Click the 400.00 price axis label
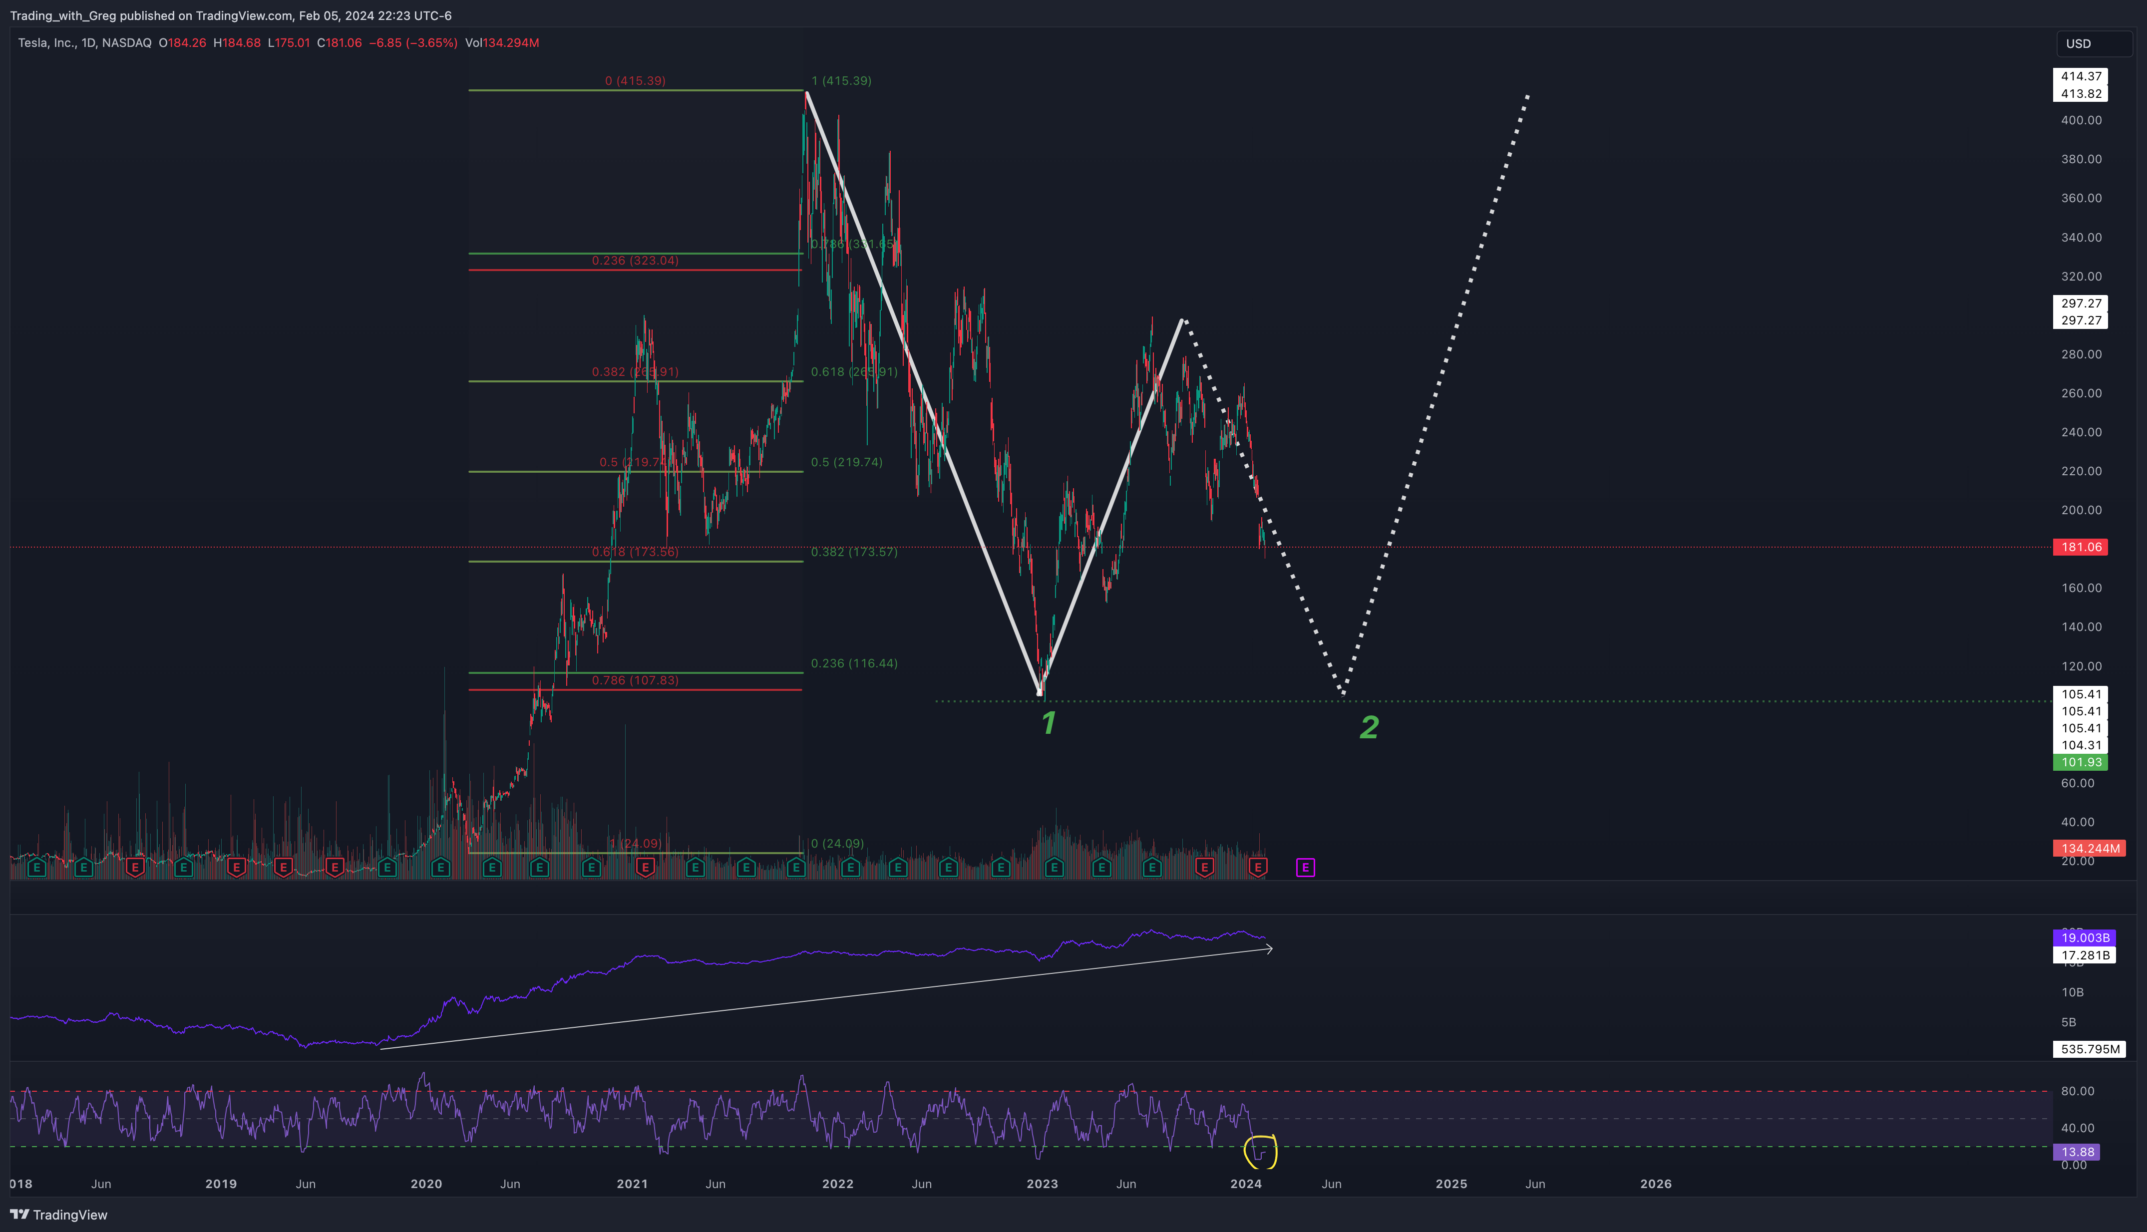The width and height of the screenshot is (2147, 1232). pyautogui.click(x=2081, y=120)
